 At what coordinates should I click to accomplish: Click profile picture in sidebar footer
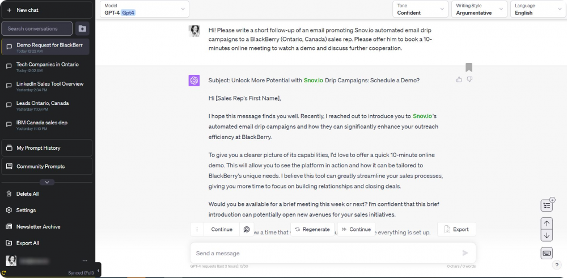tap(11, 260)
